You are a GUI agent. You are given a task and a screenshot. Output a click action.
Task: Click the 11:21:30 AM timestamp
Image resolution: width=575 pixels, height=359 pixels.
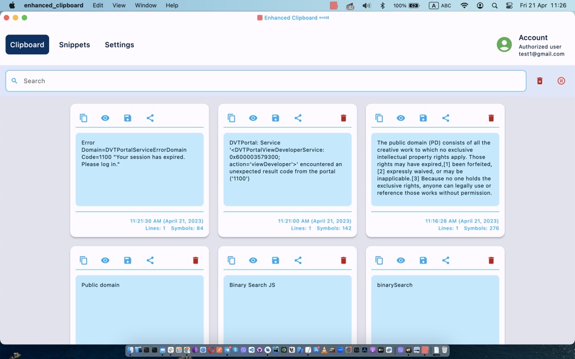[166, 221]
